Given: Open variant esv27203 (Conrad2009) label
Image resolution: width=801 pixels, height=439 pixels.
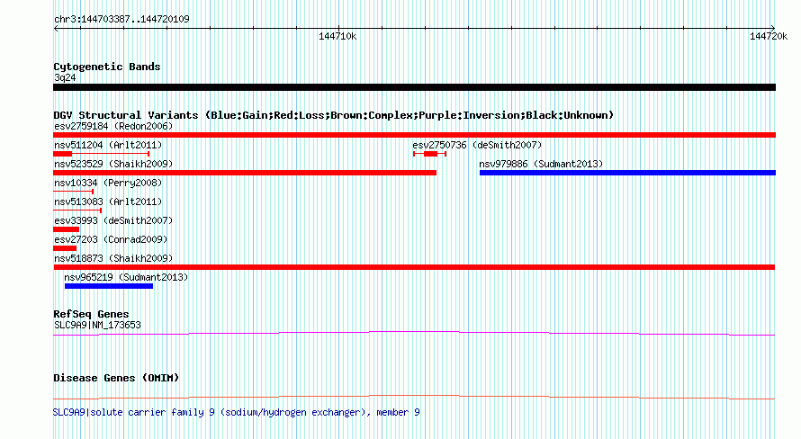Looking at the screenshot, I should pyautogui.click(x=111, y=239).
